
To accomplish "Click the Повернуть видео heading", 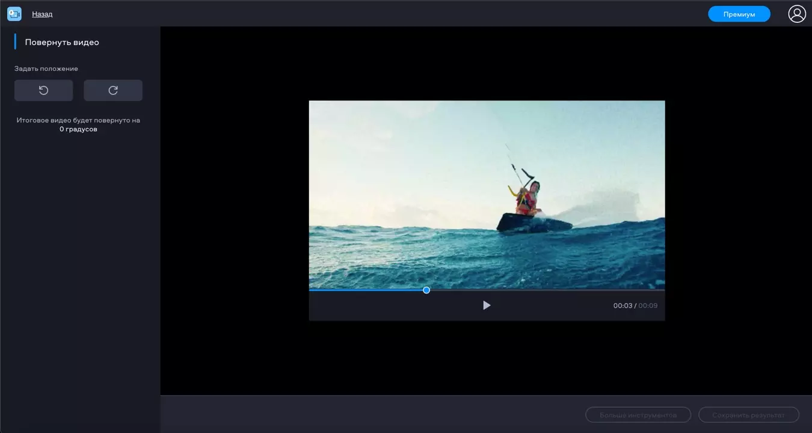I will 62,42.
